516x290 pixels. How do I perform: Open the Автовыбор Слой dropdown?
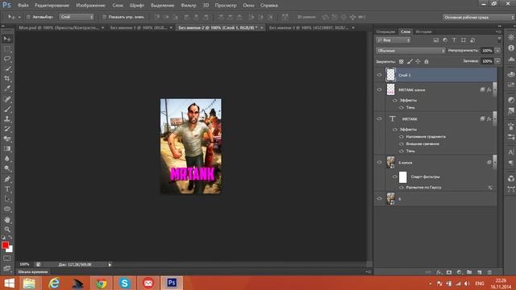point(77,17)
